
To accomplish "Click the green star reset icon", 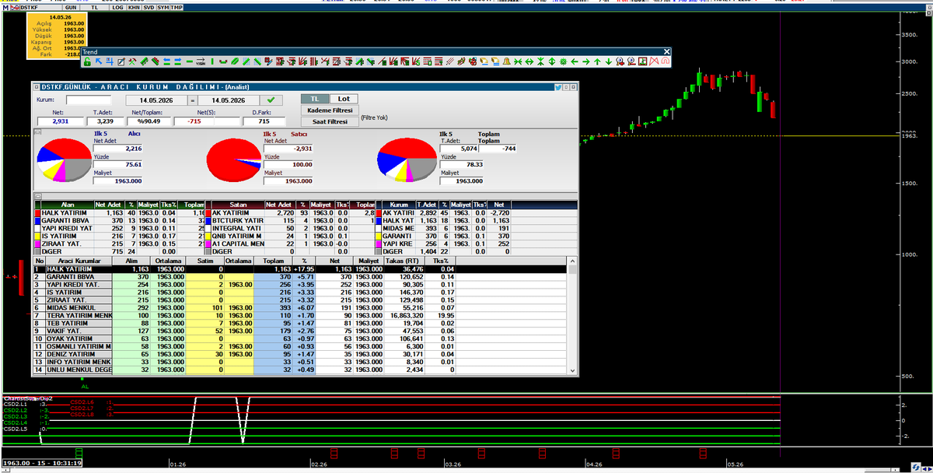I will [563, 61].
